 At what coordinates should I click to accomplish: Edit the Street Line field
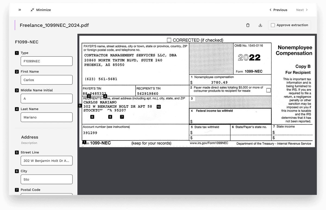tap(46, 160)
